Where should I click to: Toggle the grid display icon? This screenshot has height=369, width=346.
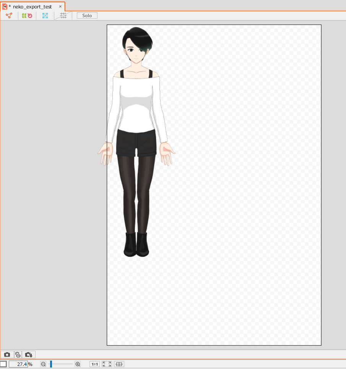point(63,16)
